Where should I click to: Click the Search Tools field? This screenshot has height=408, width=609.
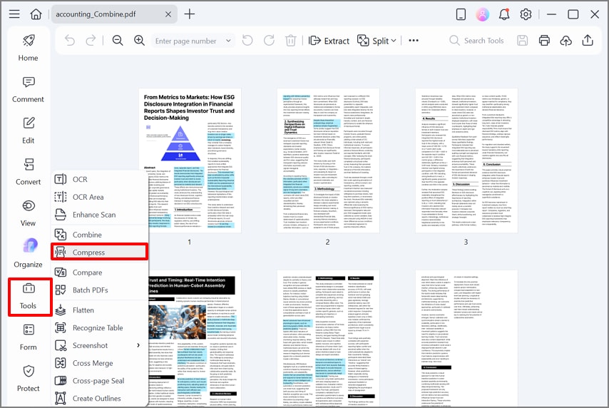(x=477, y=41)
